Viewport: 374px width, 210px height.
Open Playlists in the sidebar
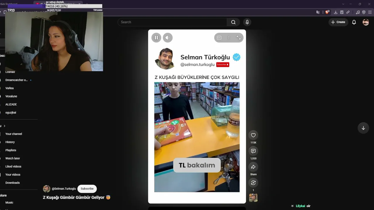click(x=11, y=150)
